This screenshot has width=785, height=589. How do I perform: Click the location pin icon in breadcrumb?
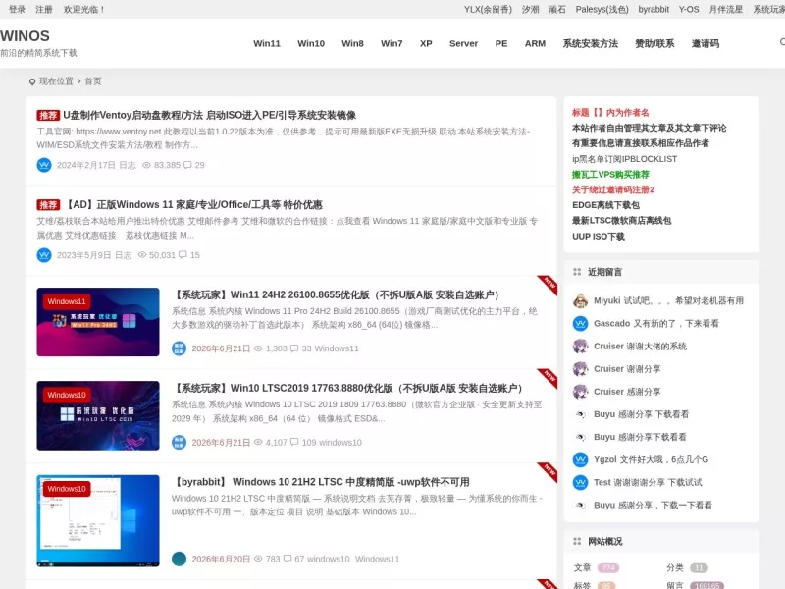click(x=32, y=81)
